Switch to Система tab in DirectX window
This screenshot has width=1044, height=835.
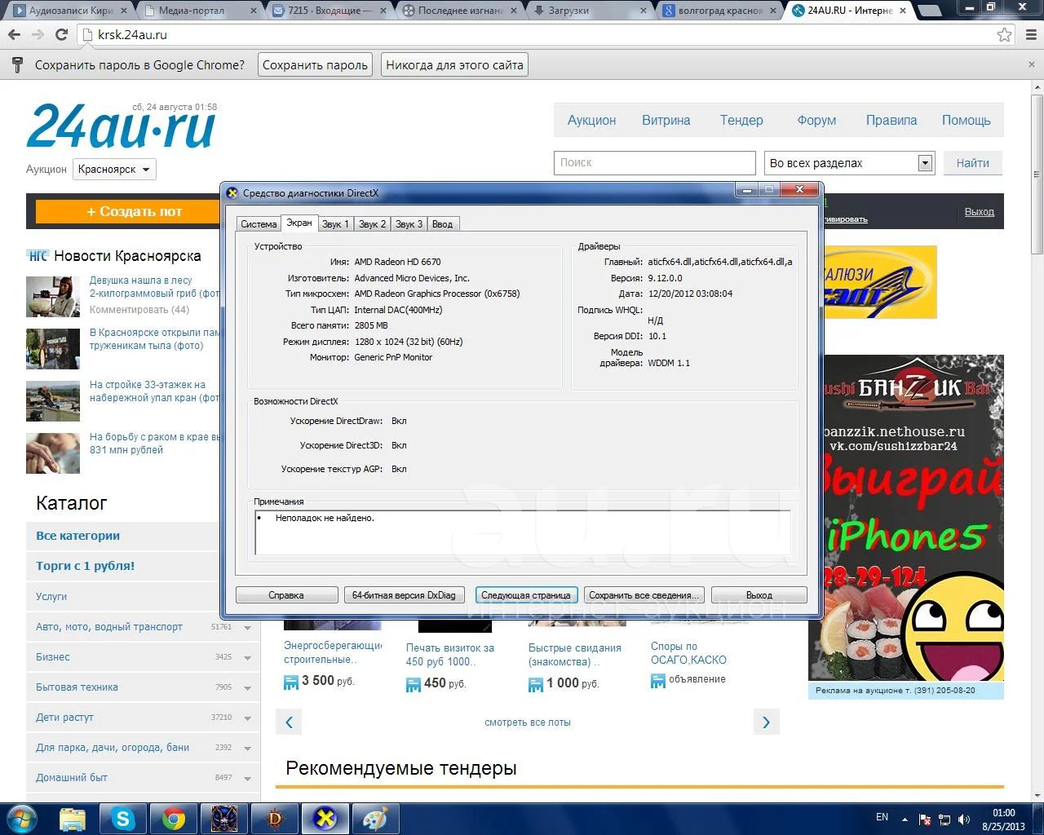click(x=259, y=224)
